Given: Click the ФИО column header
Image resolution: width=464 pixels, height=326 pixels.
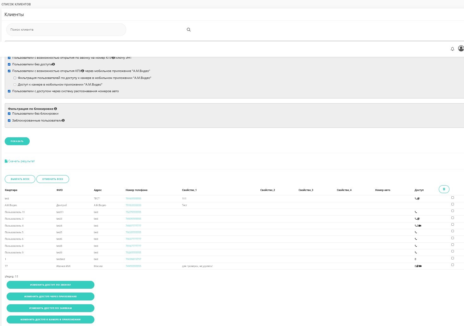Looking at the screenshot, I should [x=59, y=190].
